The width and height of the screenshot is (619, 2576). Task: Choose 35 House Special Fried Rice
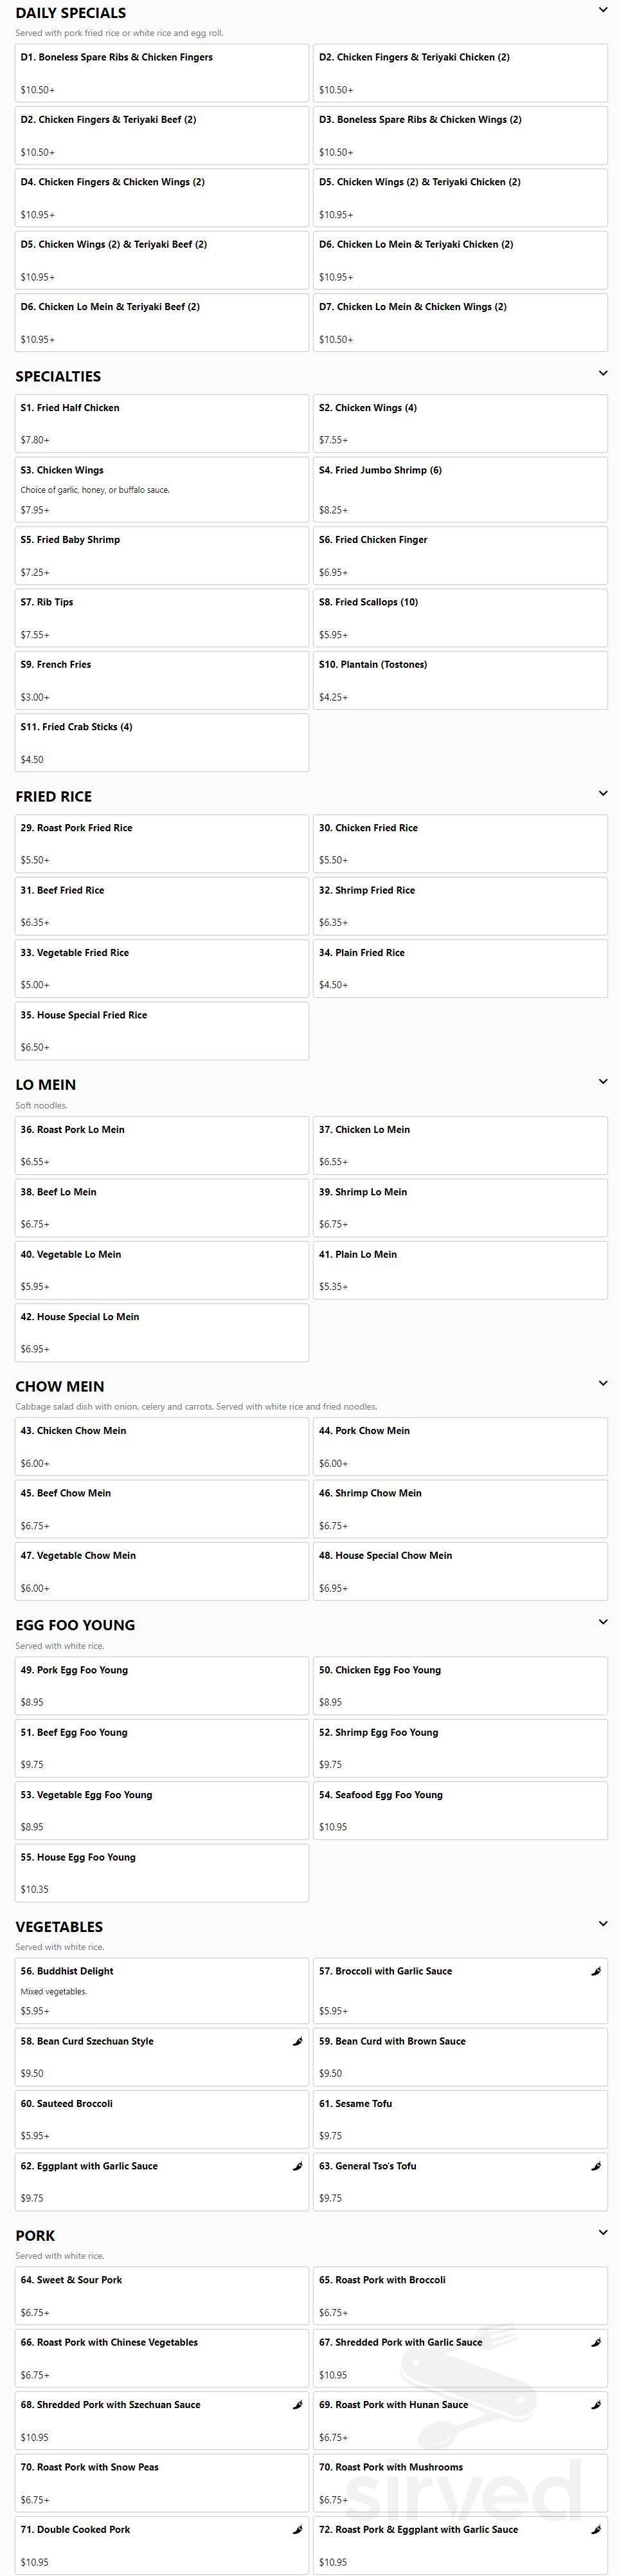point(162,1031)
